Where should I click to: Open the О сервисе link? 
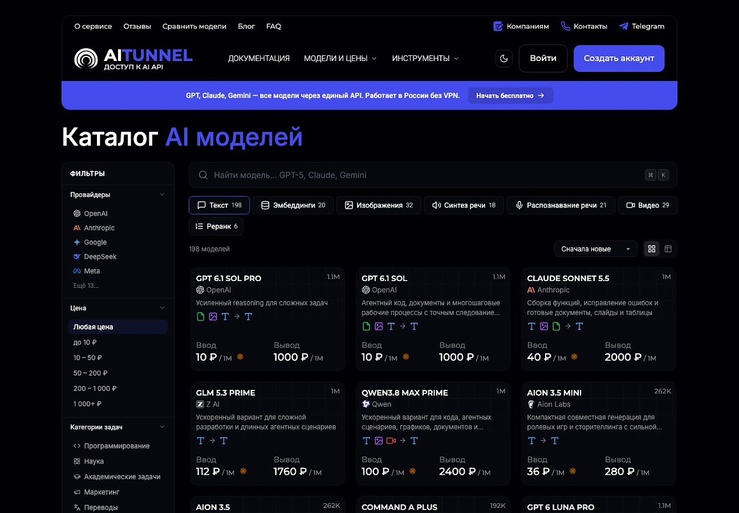click(x=93, y=26)
